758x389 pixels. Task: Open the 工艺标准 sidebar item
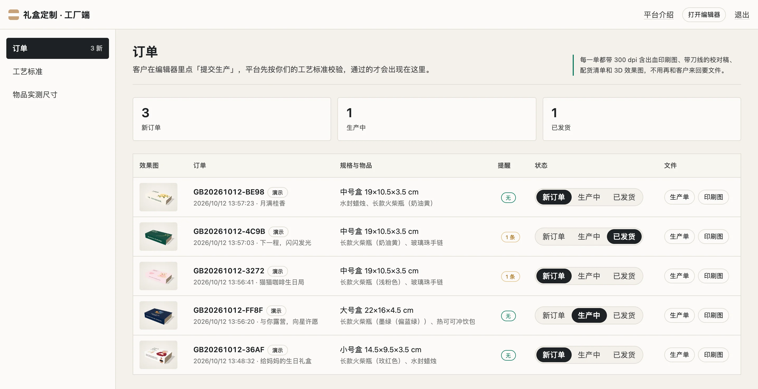[57, 71]
